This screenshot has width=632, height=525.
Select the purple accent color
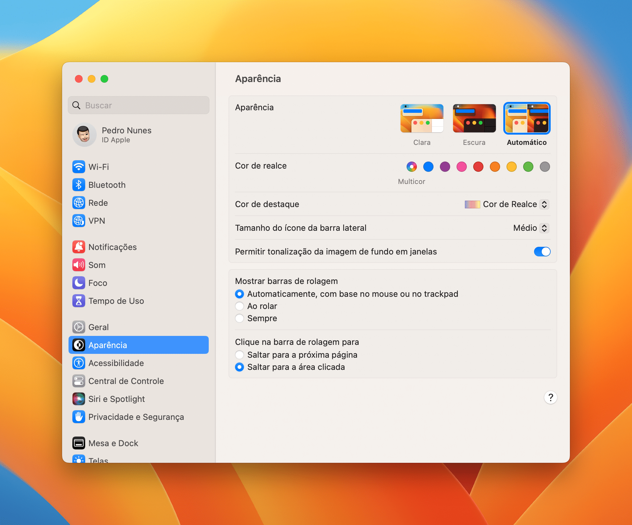[x=445, y=167]
